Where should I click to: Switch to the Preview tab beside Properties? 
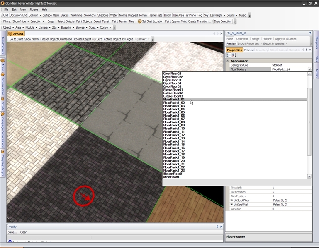point(249,50)
